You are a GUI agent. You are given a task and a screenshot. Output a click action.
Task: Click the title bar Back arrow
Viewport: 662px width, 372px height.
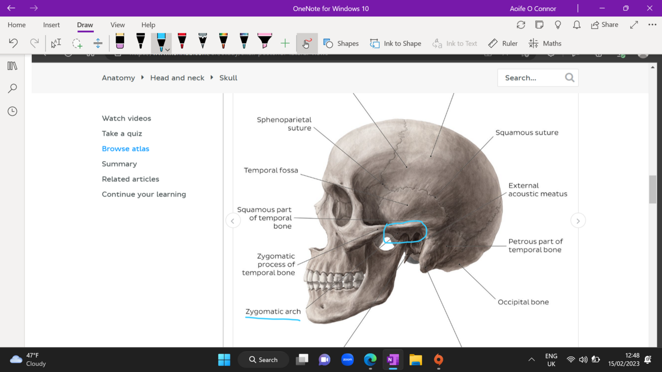tap(11, 8)
